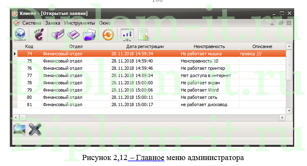This screenshot has height=166, width=307.
Task: Click Финансовый отдел cell in row 78
Action: [76, 83]
